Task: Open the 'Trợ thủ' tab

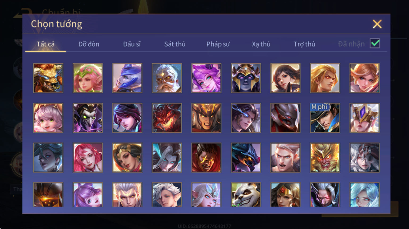Action: 304,44
